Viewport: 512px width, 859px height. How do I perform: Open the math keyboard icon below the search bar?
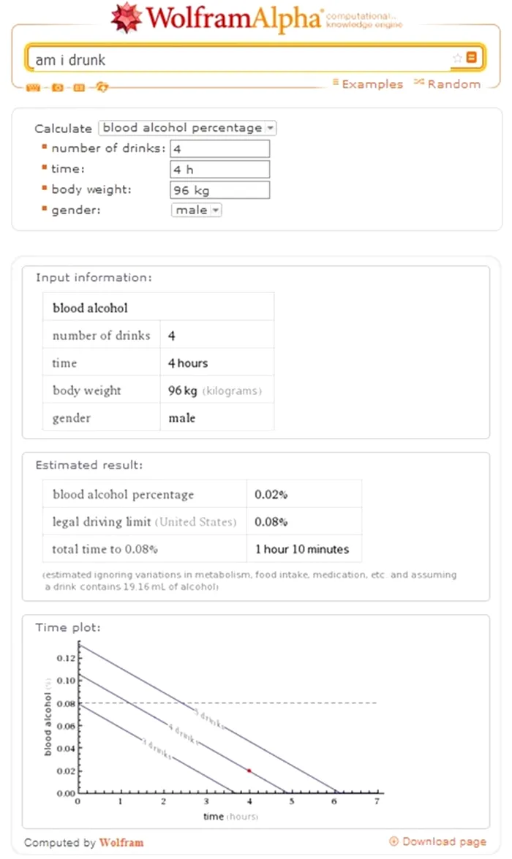coord(33,86)
